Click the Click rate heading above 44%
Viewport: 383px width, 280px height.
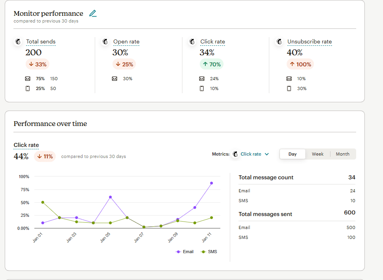coord(26,145)
